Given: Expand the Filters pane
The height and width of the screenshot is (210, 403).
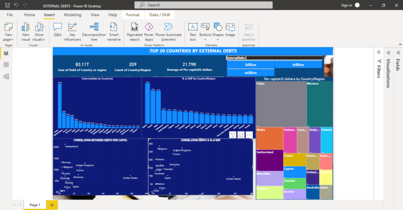Looking at the screenshot, I should coord(379,52).
